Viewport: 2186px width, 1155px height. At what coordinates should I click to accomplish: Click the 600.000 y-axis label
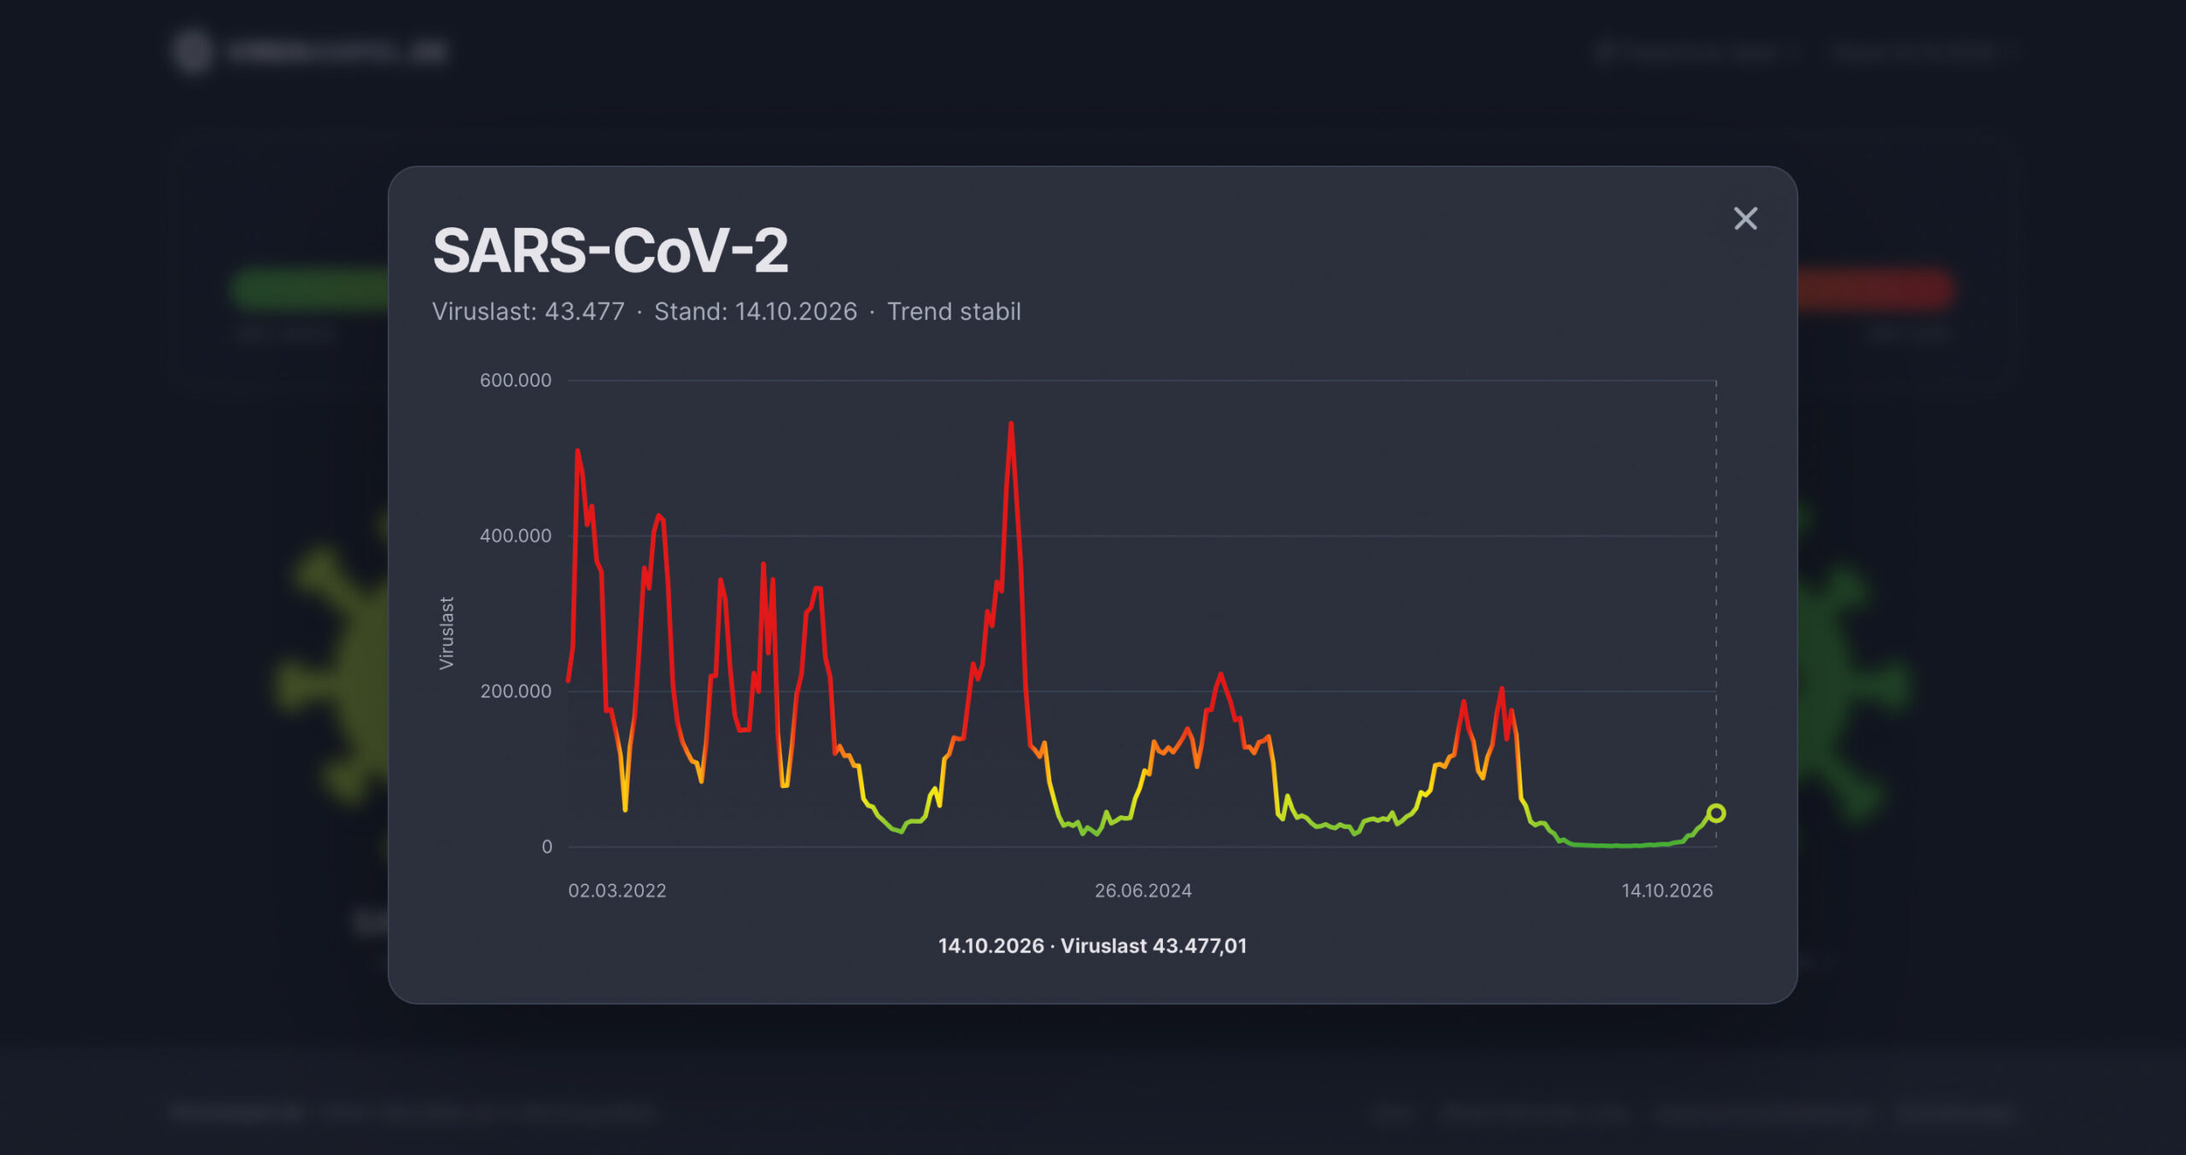coord(516,380)
